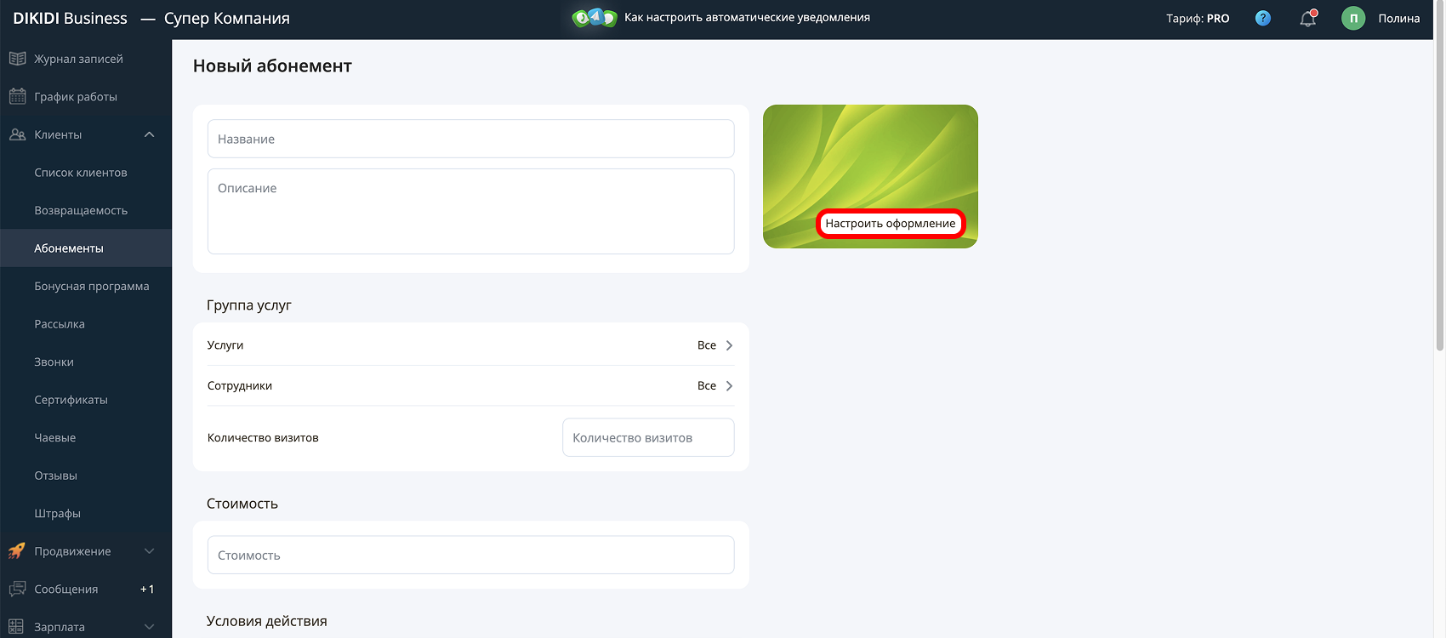Click the Сообщения chat icon

click(17, 589)
